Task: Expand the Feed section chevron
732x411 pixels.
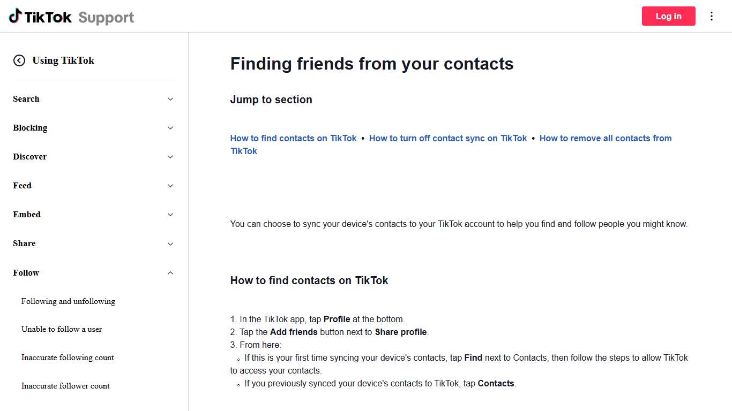Action: pyautogui.click(x=170, y=186)
